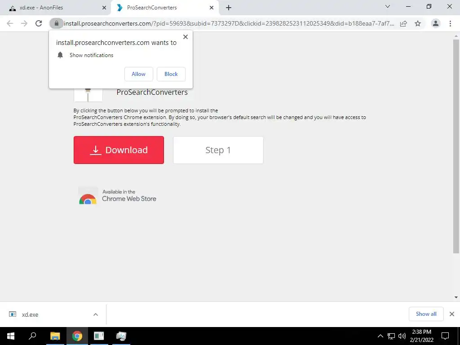Click the address bar URL
This screenshot has width=460, height=345.
coord(229,23)
